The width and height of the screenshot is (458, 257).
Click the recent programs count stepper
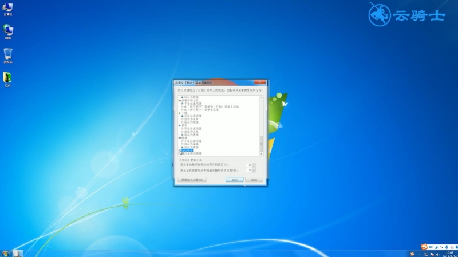pos(254,165)
